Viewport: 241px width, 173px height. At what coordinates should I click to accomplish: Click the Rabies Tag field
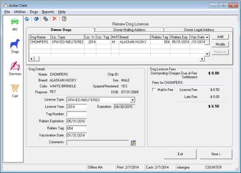coord(77,128)
